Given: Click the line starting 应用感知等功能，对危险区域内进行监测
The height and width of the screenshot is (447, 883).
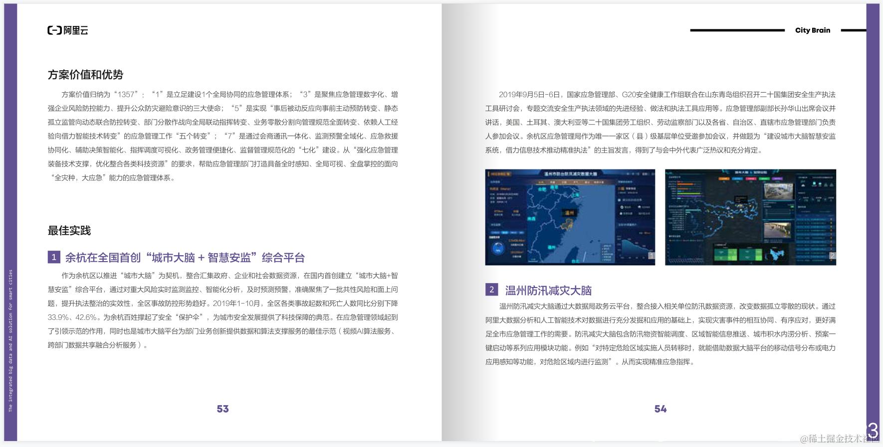Looking at the screenshot, I should 590,362.
